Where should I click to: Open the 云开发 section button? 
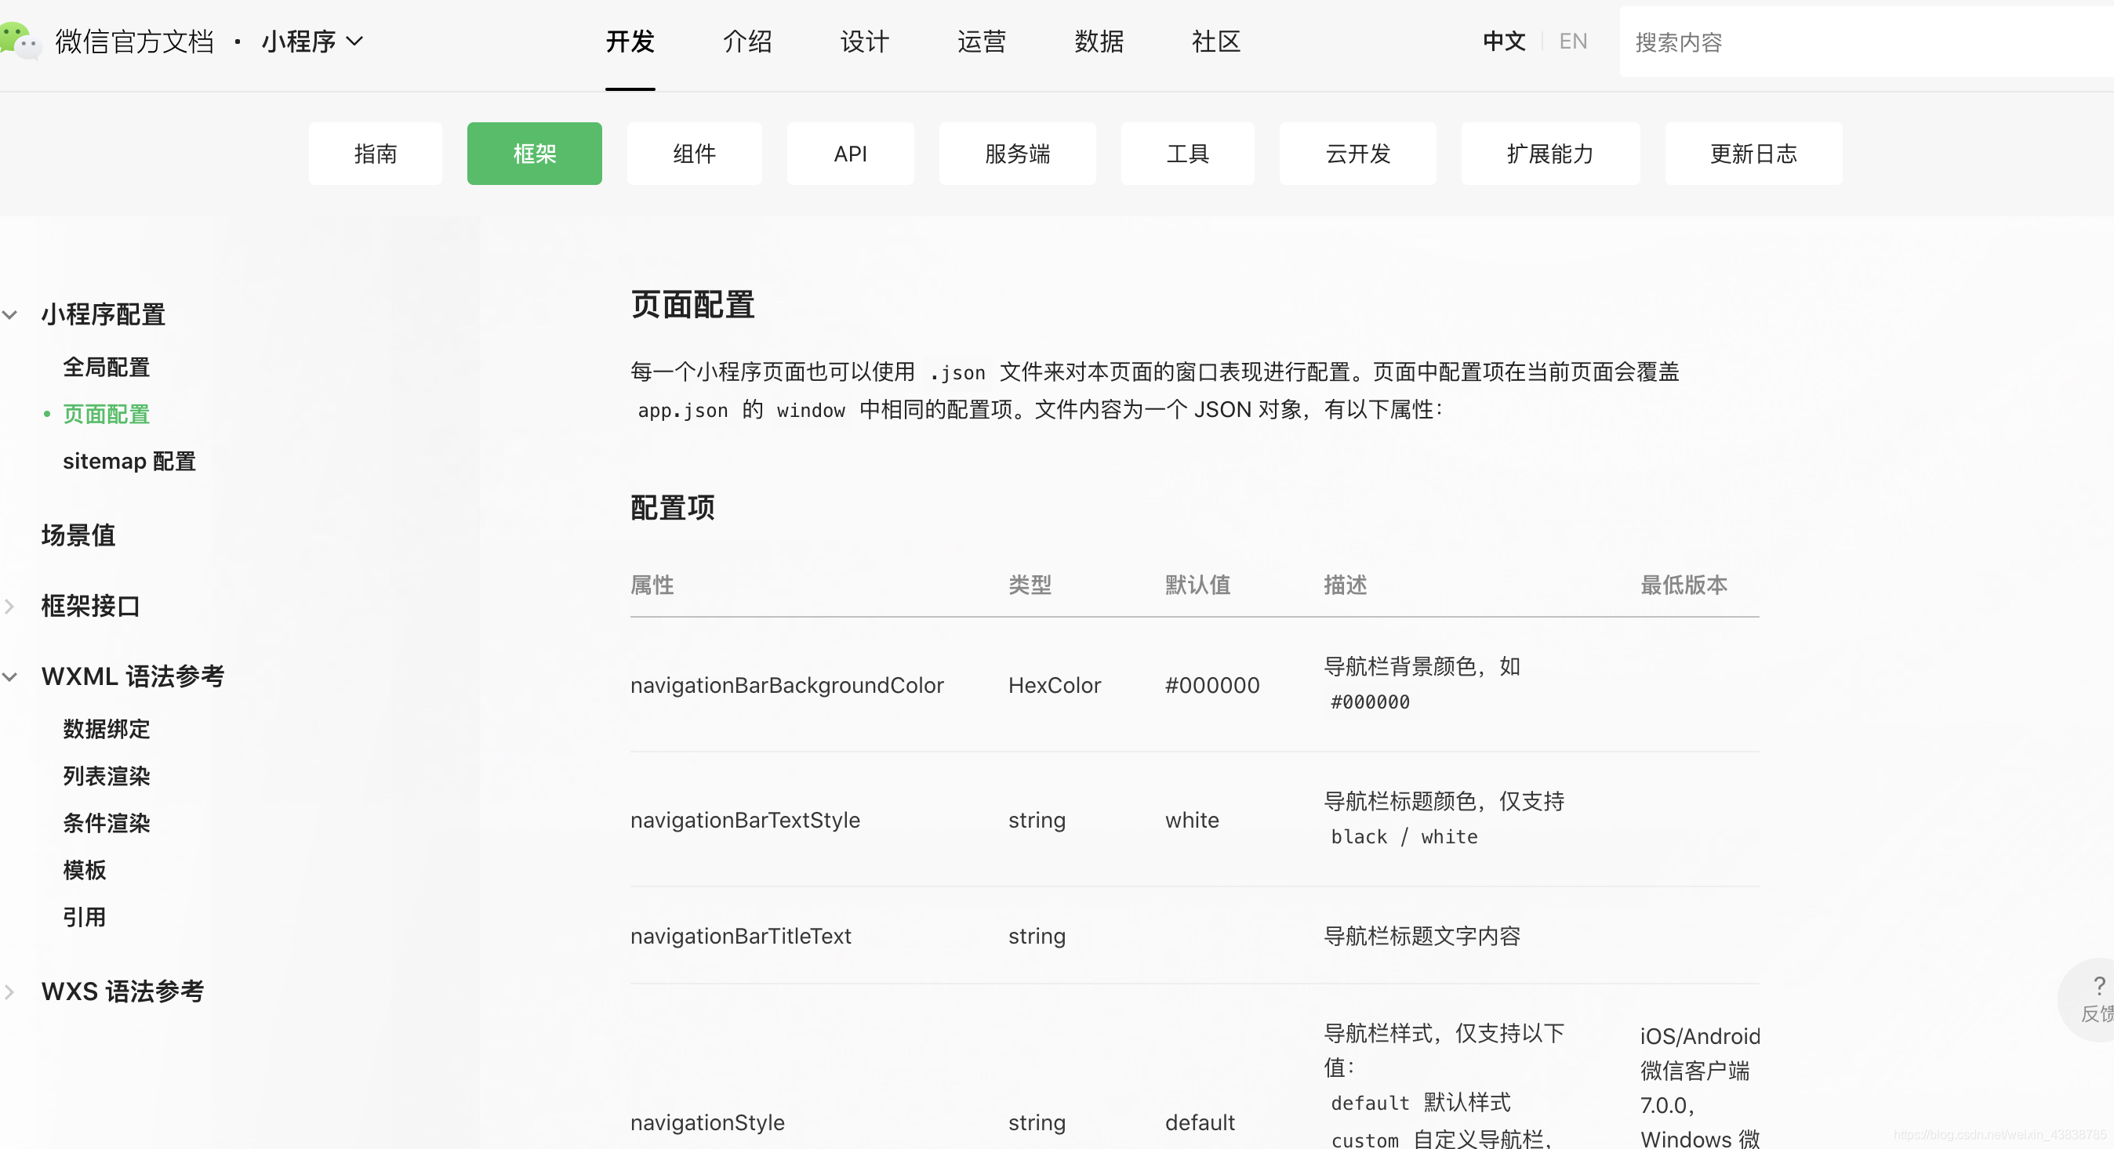[1358, 154]
